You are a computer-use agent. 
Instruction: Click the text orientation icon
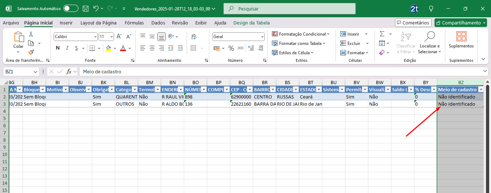click(x=171, y=37)
